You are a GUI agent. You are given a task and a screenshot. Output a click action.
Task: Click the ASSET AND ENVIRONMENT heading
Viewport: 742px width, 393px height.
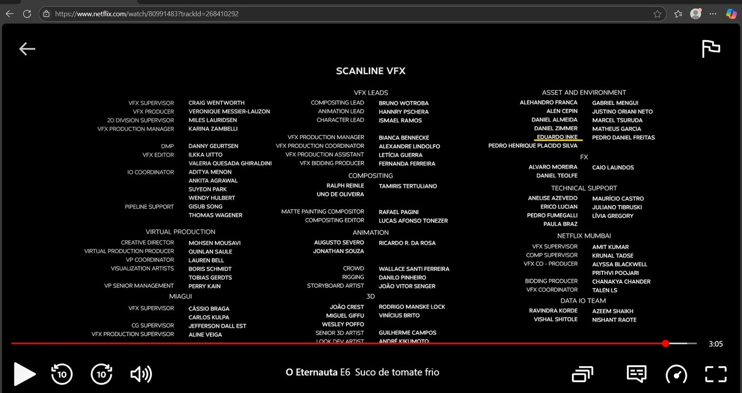pos(584,93)
